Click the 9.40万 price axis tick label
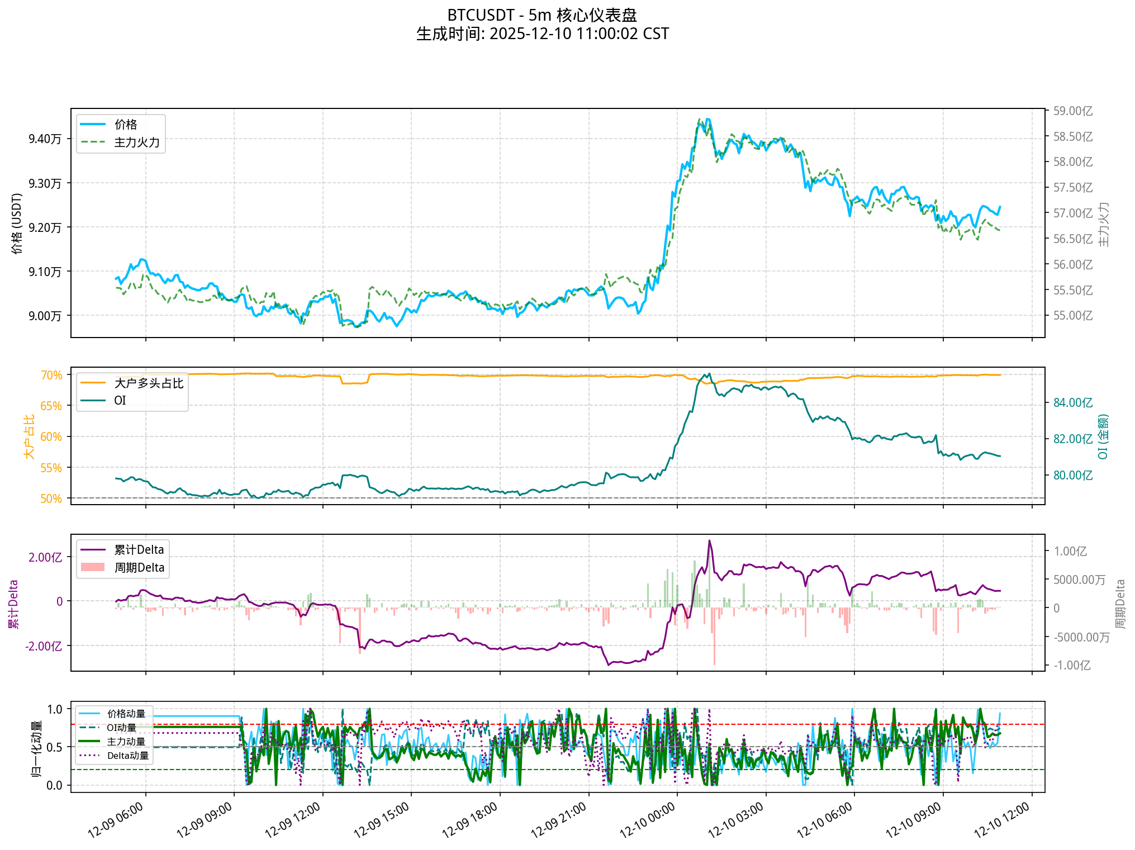 (45, 139)
